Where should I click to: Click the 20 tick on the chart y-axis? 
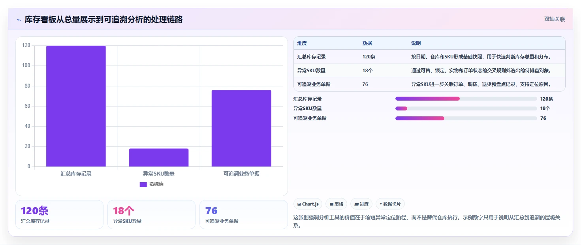coord(27,146)
